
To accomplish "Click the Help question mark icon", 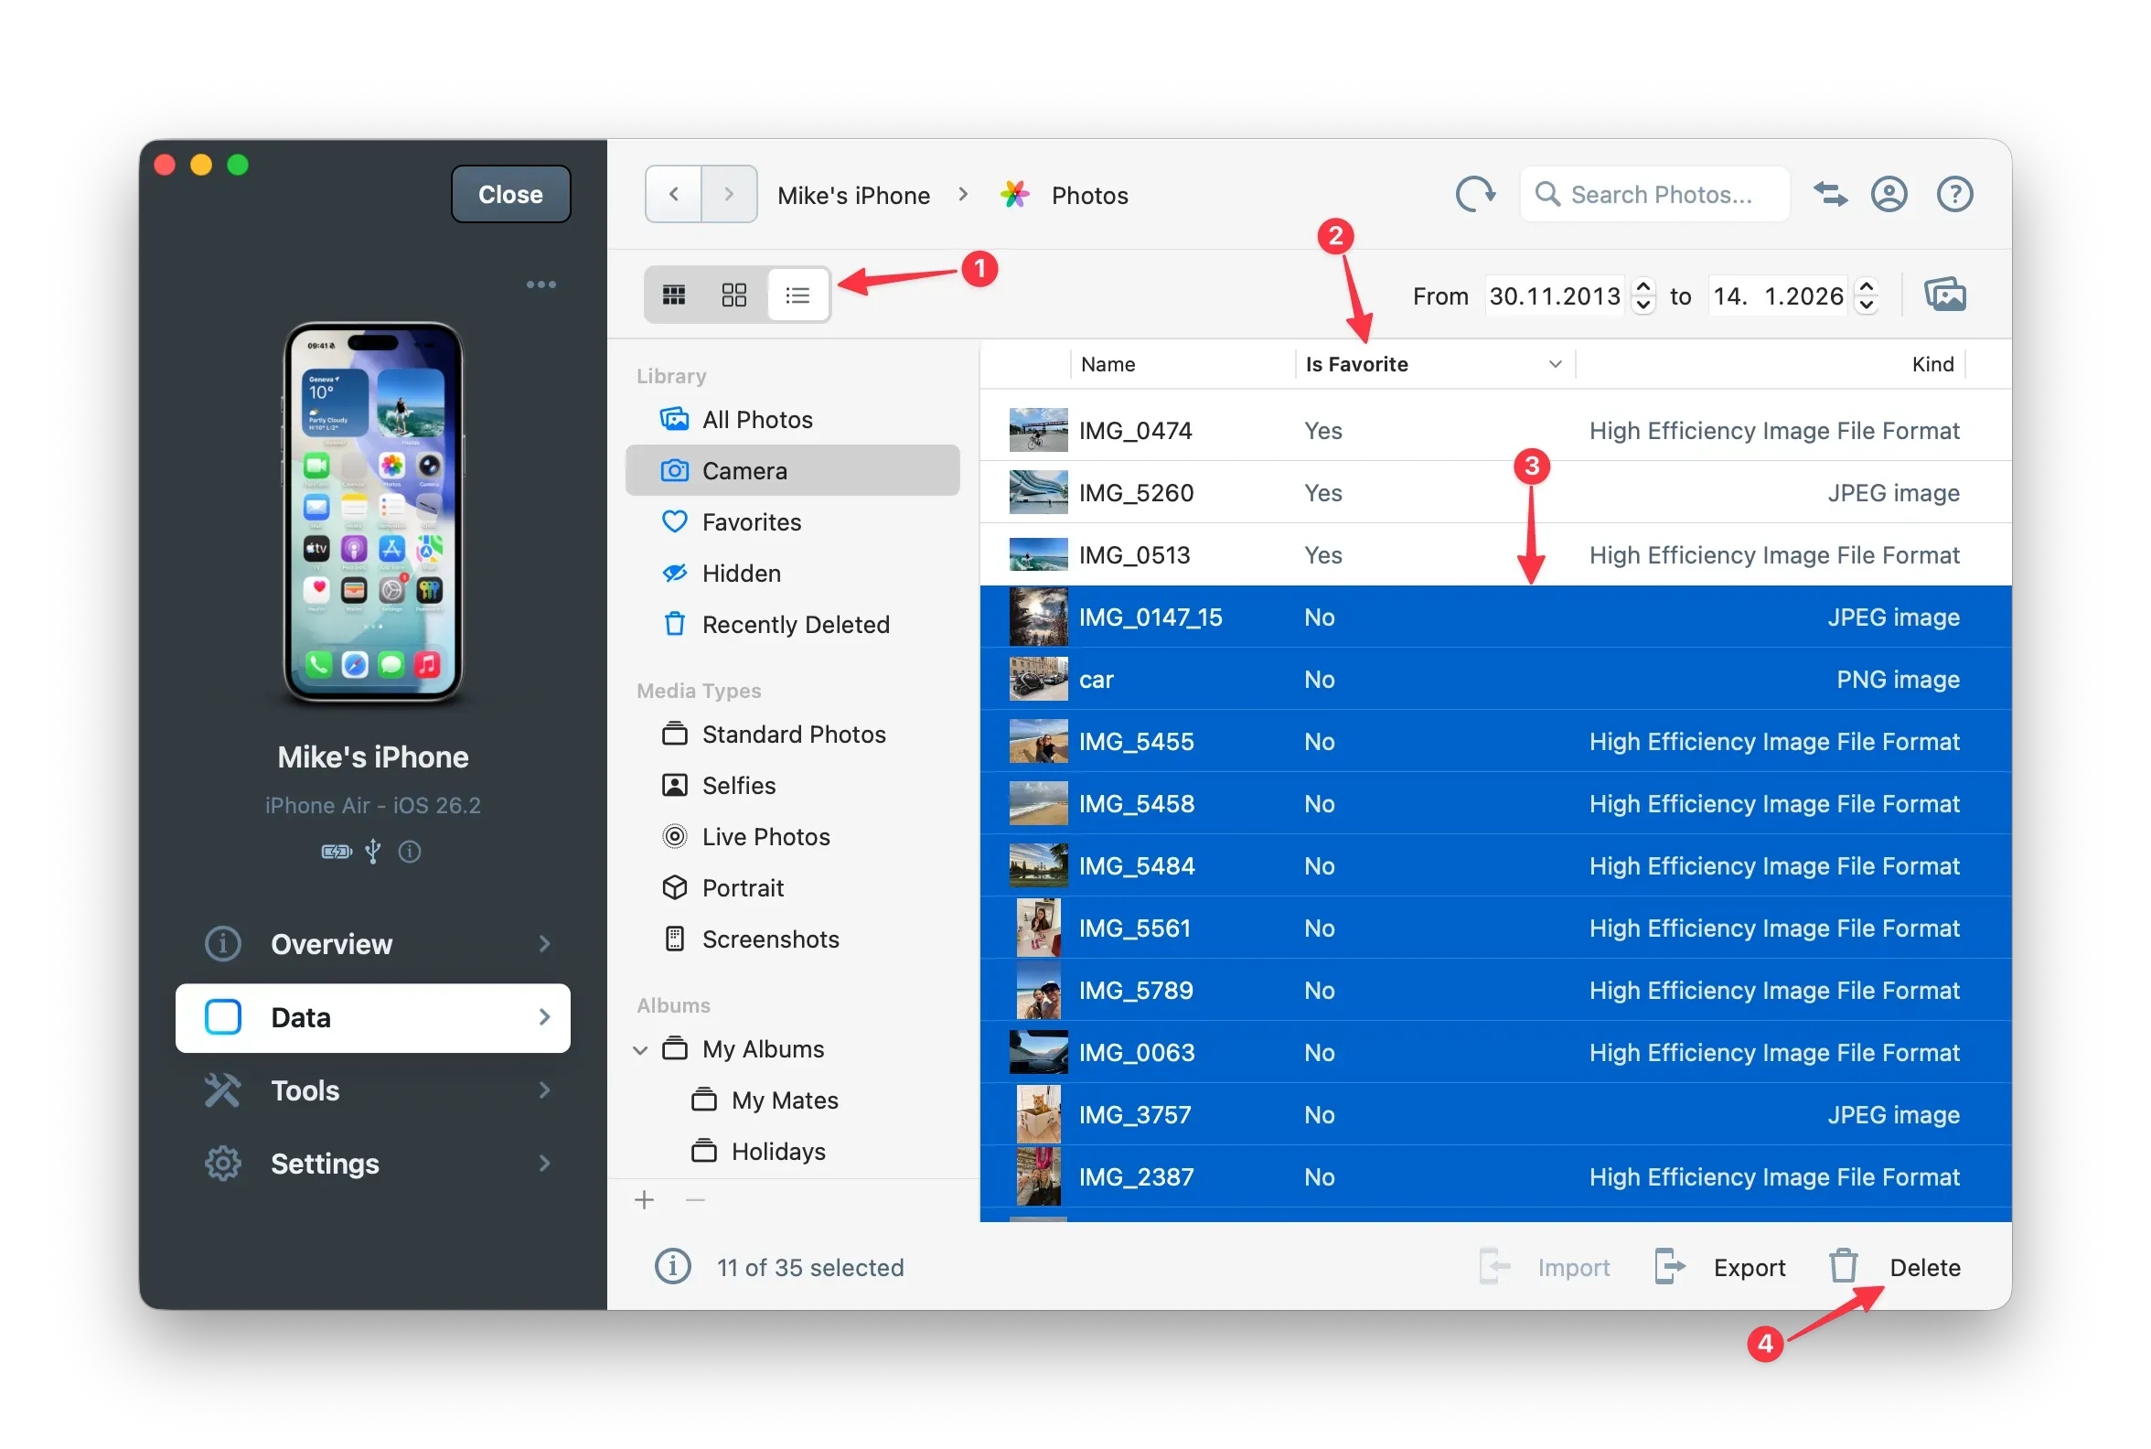I will (x=1954, y=194).
